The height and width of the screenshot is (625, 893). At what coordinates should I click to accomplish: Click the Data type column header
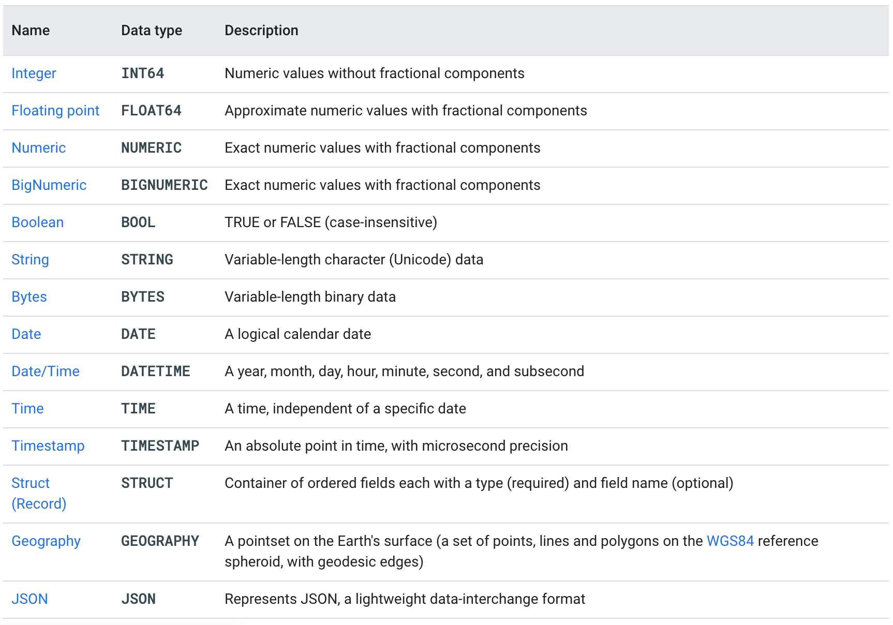152,31
